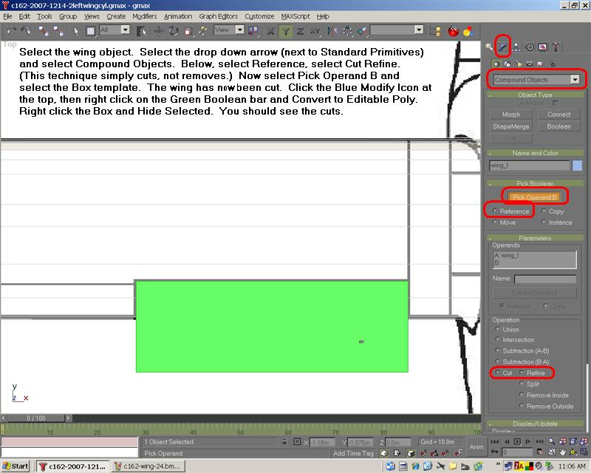Open Select by Name tool
Image resolution: width=591 pixels, height=473 pixels.
pyautogui.click(x=142, y=31)
